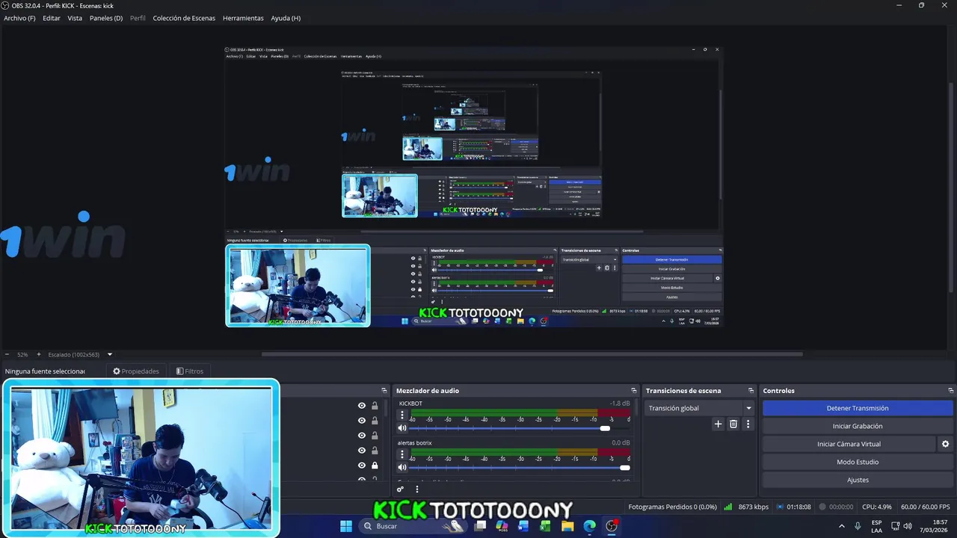Open the Colección de Escenas menu
957x538 pixels.
coord(184,18)
